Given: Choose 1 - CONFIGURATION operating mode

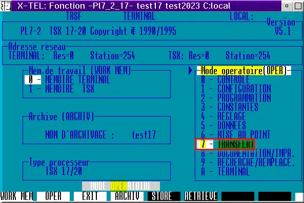Looking at the screenshot, I should 236,89.
